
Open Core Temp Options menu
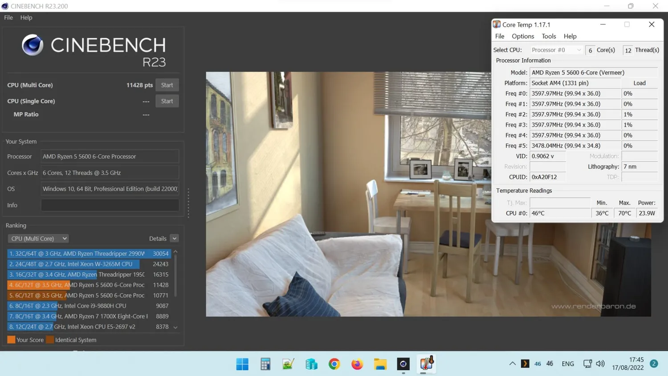[523, 36]
